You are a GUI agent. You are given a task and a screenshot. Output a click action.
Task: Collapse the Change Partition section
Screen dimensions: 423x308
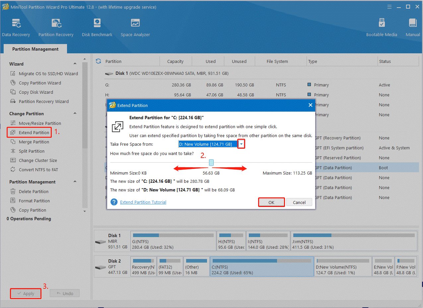75,113
